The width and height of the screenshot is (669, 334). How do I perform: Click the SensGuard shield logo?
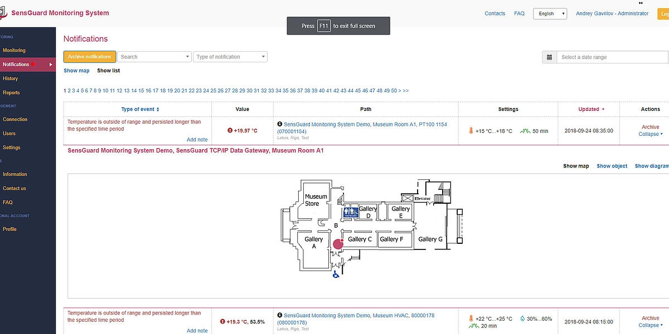coord(3,13)
